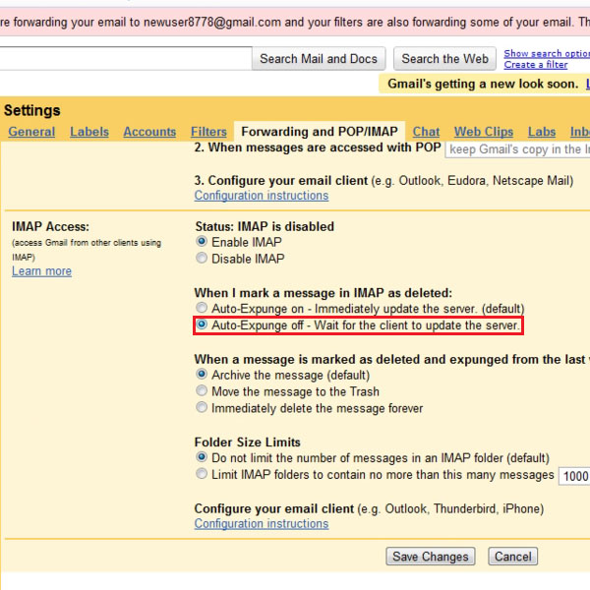The height and width of the screenshot is (590, 590).
Task: Click the IMAP Access label
Action: click(50, 226)
